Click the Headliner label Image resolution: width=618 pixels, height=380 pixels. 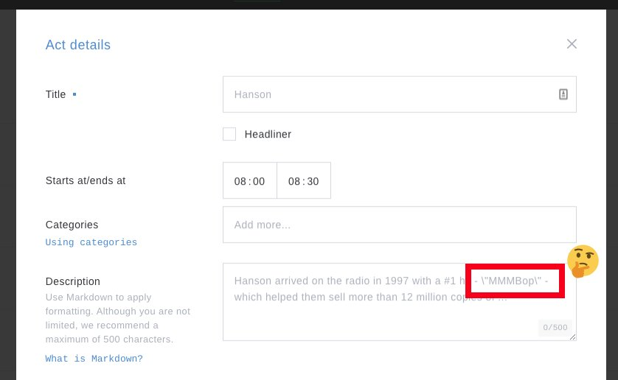tap(268, 134)
